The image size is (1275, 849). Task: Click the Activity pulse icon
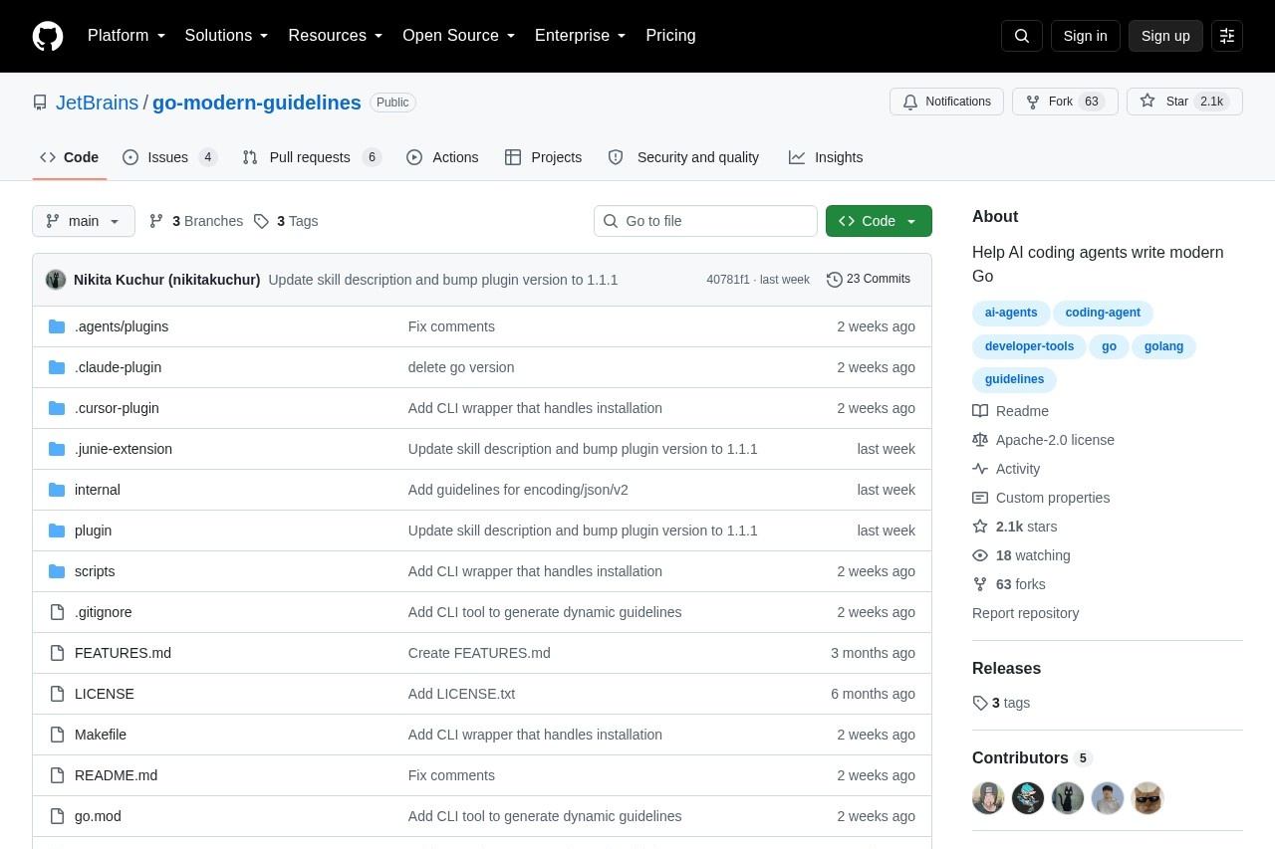(980, 469)
